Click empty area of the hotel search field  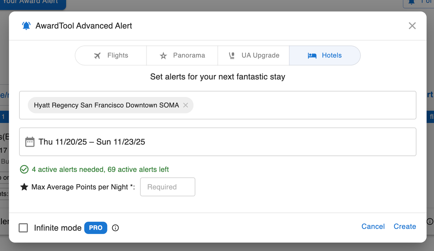[x=304, y=105]
